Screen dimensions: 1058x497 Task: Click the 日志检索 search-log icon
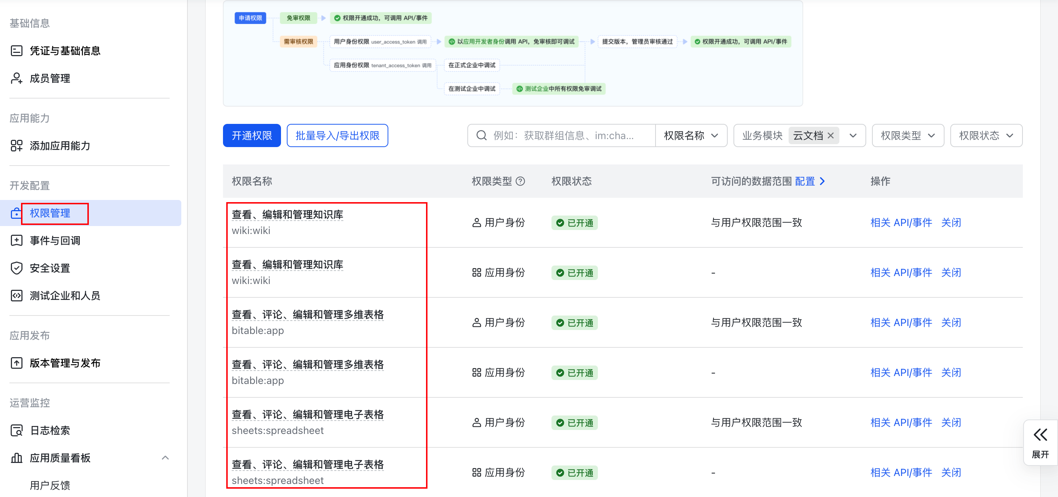(16, 430)
